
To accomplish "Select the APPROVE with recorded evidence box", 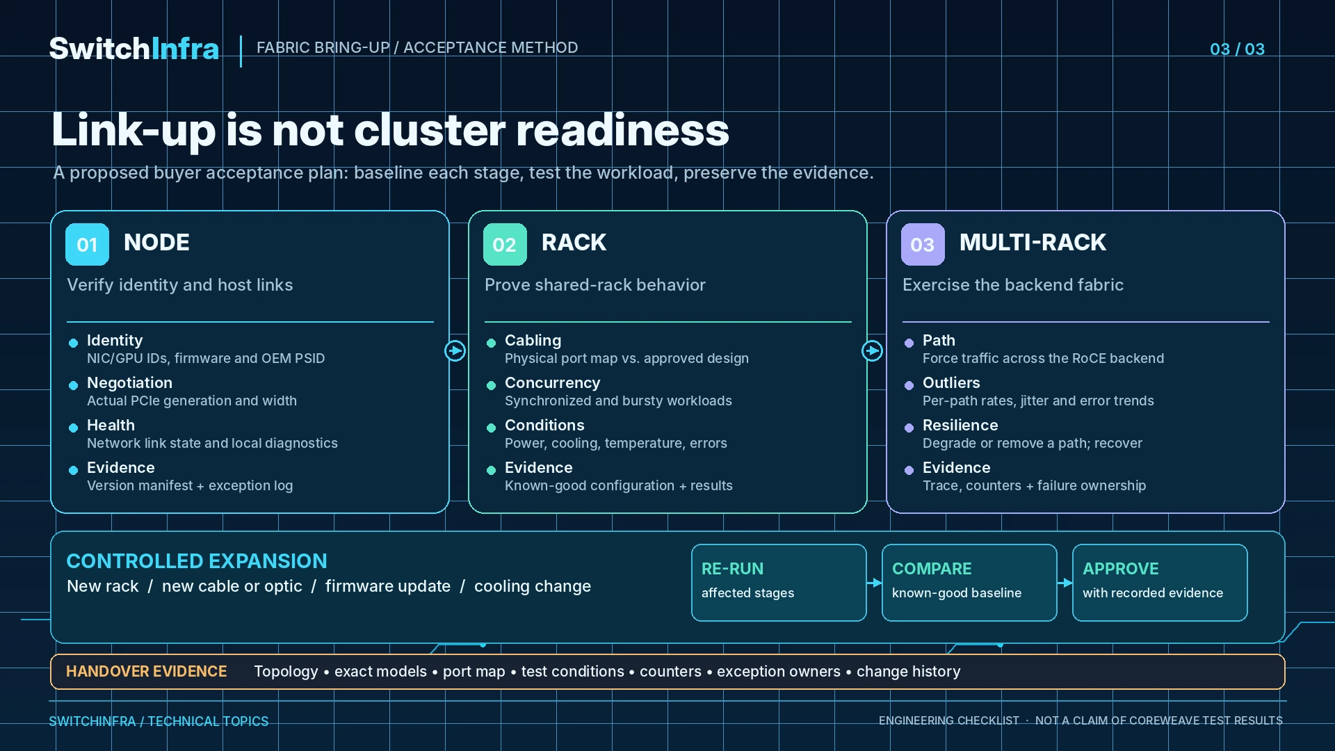I will point(1160,582).
